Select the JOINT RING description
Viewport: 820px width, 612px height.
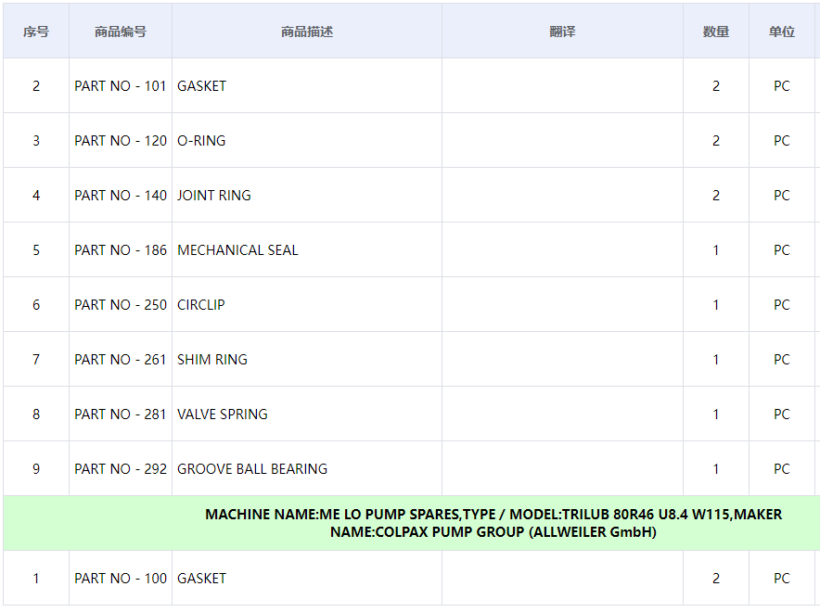click(x=214, y=196)
